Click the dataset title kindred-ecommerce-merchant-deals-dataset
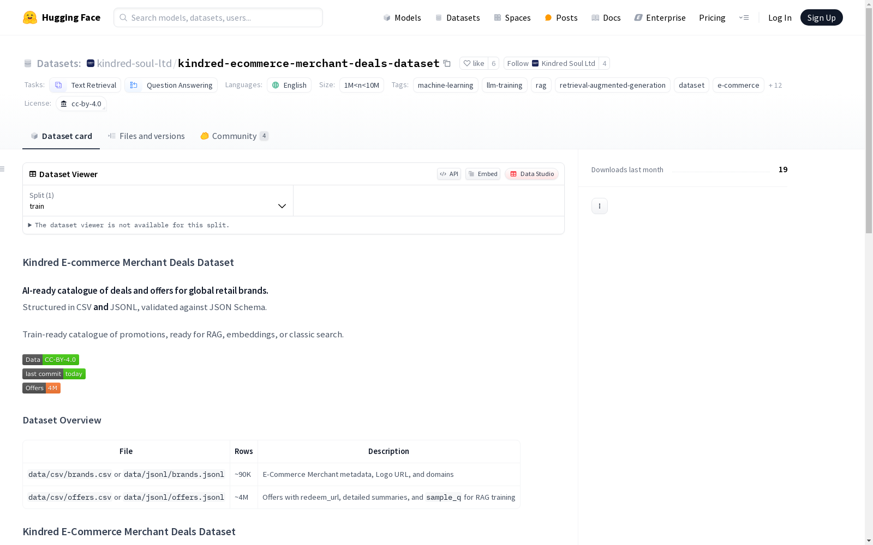873x545 pixels. click(309, 63)
